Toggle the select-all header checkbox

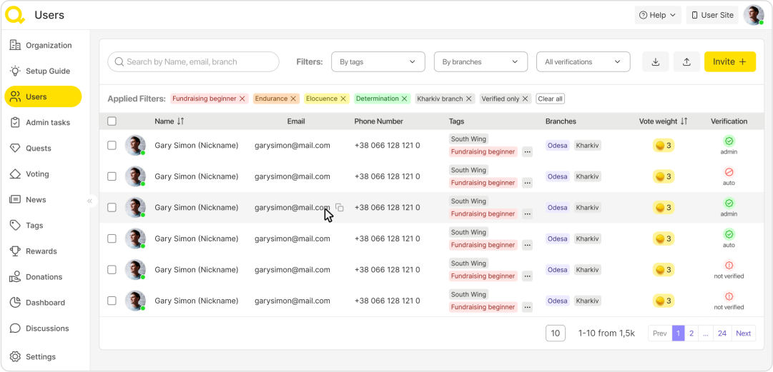pyautogui.click(x=112, y=121)
